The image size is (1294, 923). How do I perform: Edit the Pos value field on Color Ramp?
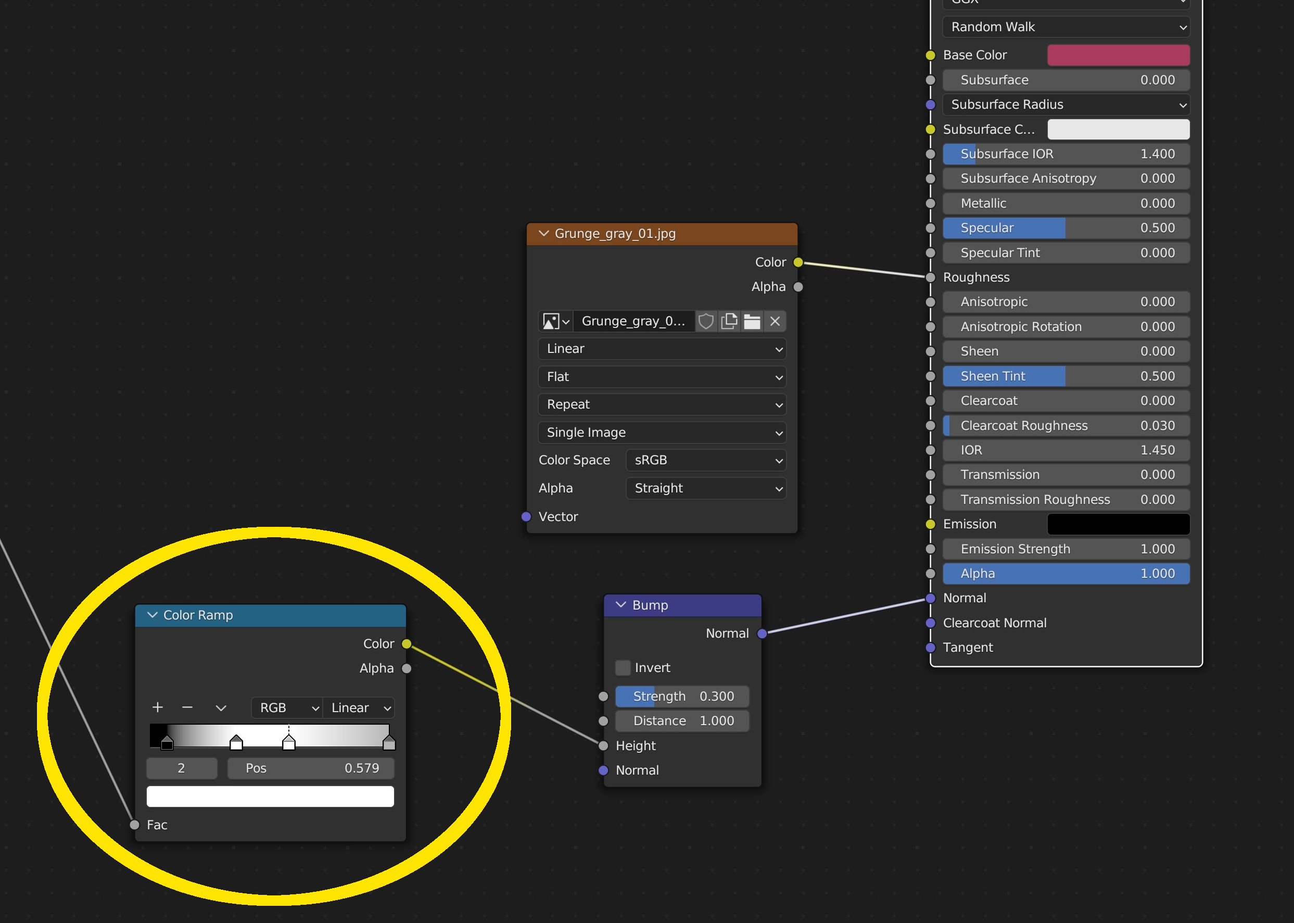(x=311, y=768)
